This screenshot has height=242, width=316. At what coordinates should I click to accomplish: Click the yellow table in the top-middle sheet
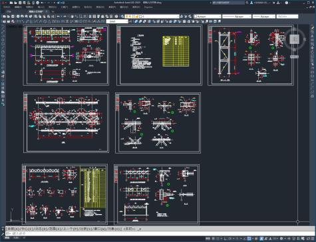coord(176,51)
